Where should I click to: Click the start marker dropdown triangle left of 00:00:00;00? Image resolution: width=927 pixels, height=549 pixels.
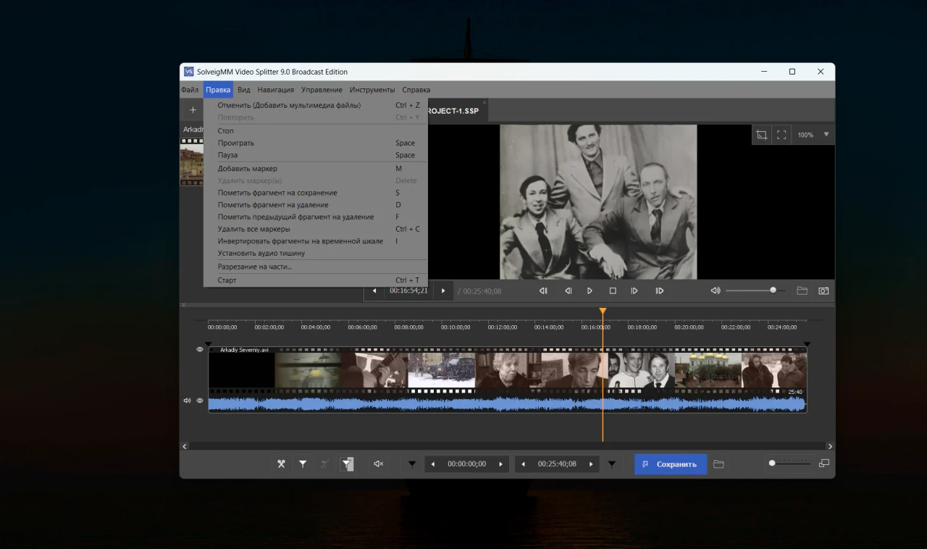point(412,464)
